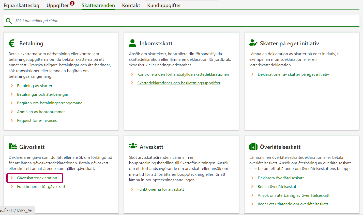This screenshot has width=363, height=215.
Task: Open the Egna skatteslag tab
Action: click(21, 5)
